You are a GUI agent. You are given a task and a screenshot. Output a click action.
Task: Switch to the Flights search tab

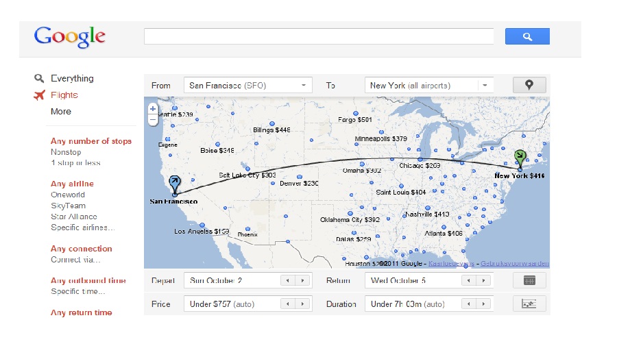click(64, 95)
